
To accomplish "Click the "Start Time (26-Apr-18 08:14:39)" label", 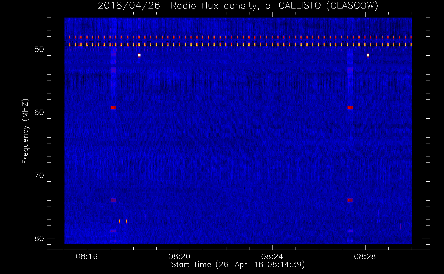I will pos(238,265).
